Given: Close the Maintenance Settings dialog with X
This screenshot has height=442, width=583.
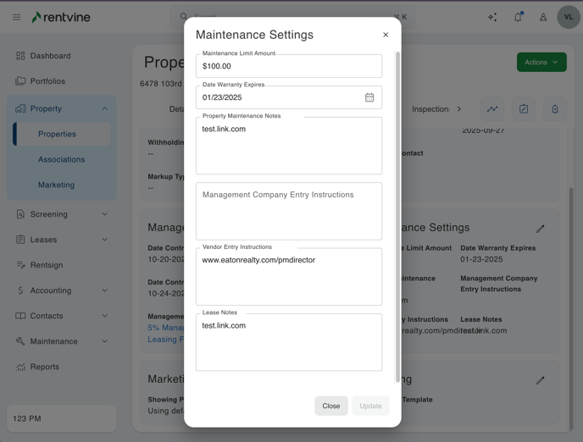Looking at the screenshot, I should click(x=386, y=35).
